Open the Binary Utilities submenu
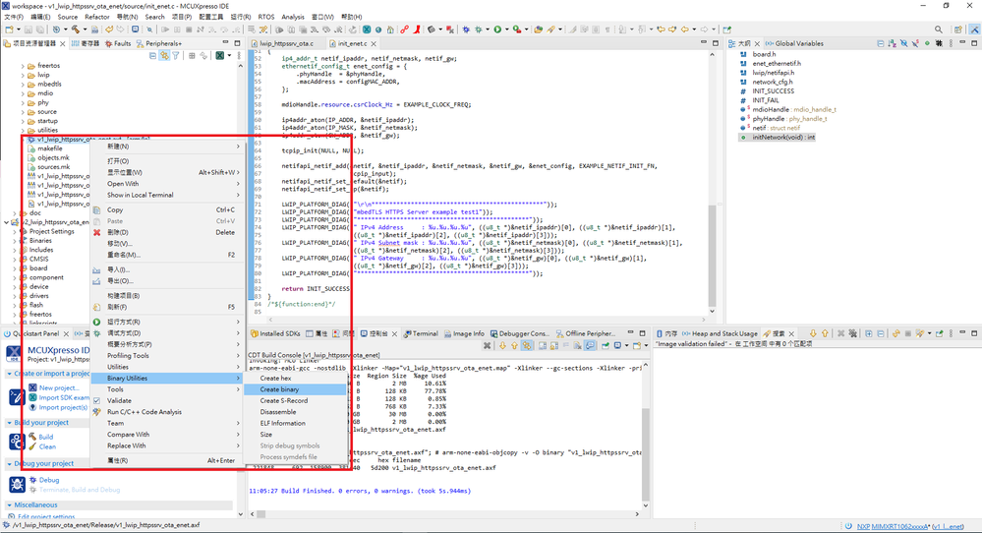The image size is (982, 533). 166,379
